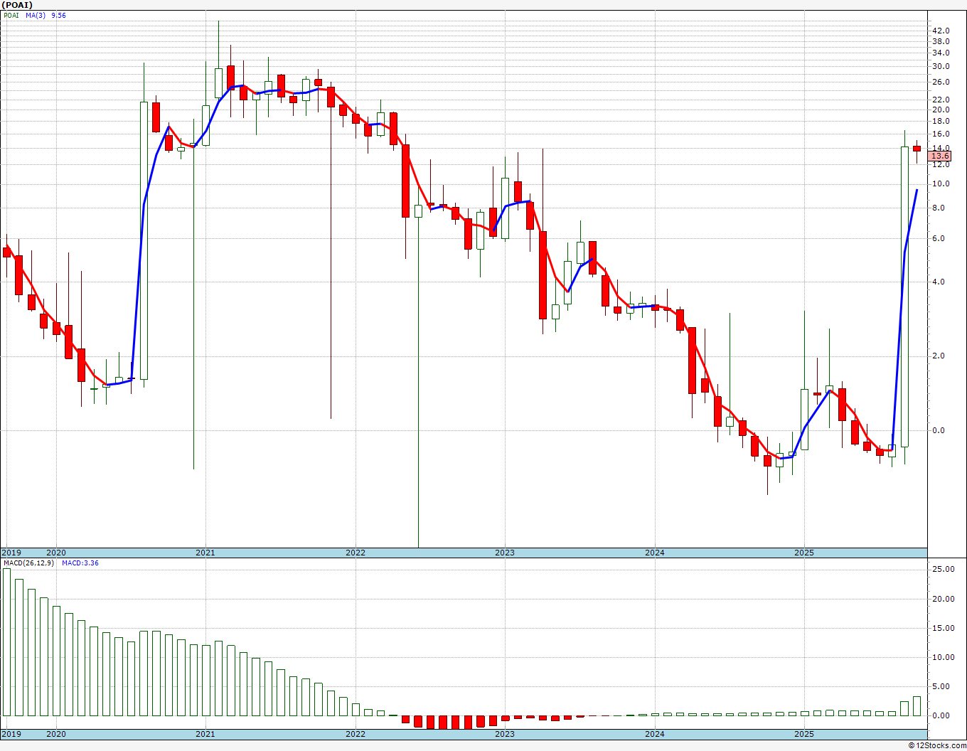Click the (POAI) ticker title
Viewport: 967px width, 751px height.
18,5
